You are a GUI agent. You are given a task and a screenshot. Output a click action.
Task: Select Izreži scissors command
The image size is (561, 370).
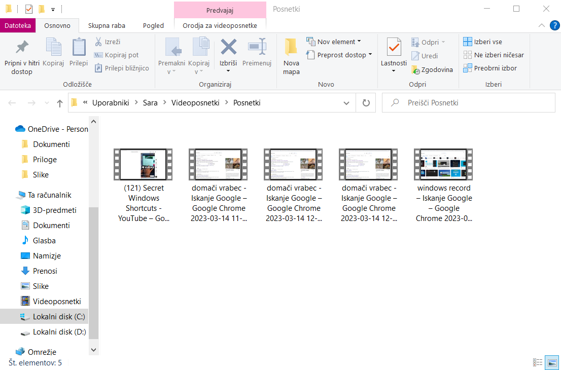tap(108, 42)
